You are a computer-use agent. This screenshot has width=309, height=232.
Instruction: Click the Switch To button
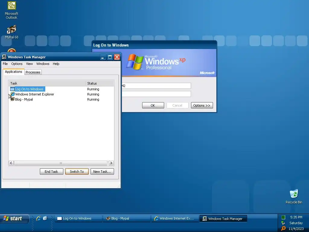(x=77, y=172)
